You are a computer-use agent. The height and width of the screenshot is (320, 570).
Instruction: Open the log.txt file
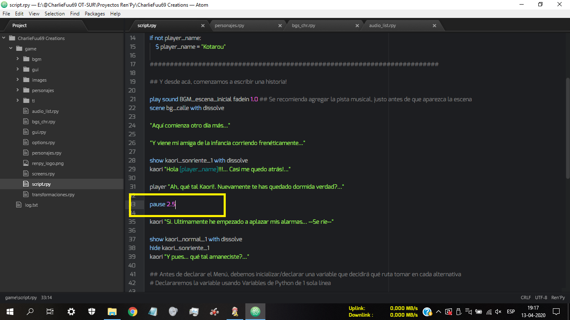pyautogui.click(x=31, y=205)
